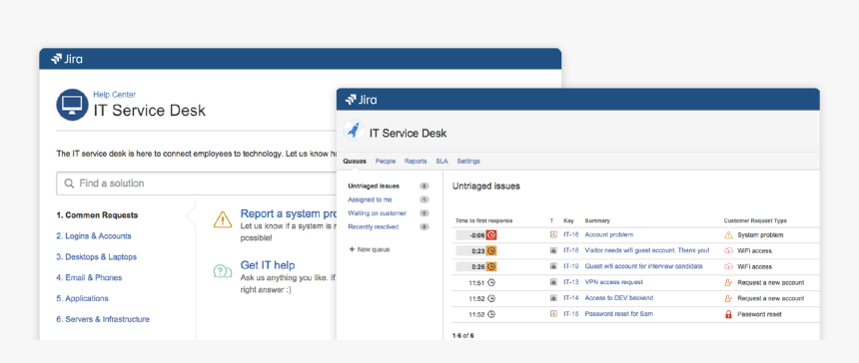Open the Account problem summary link
Viewport: 859px width, 363px height.
pos(609,234)
